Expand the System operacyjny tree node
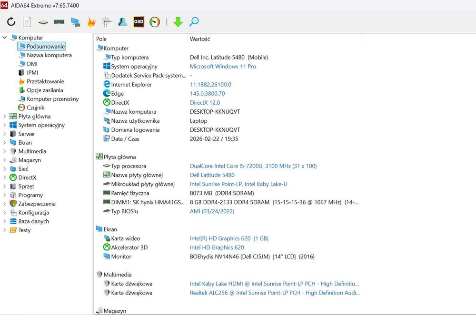The image size is (476, 315). click(5, 125)
